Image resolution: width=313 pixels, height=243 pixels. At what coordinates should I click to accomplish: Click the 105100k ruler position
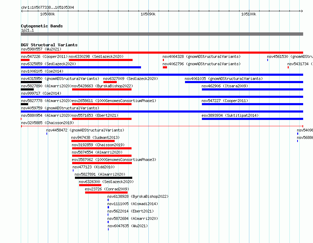[249, 14]
